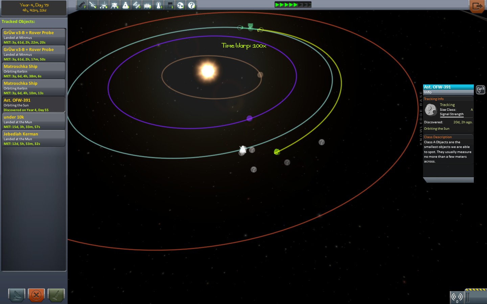Screen dimensions: 487x304
Task: Click the green asteroid OFW-391 marker
Action: click(x=277, y=152)
